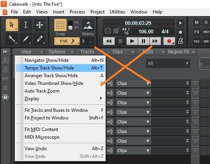Open the All track filter dropdown
210x164 pixels.
pos(168,63)
